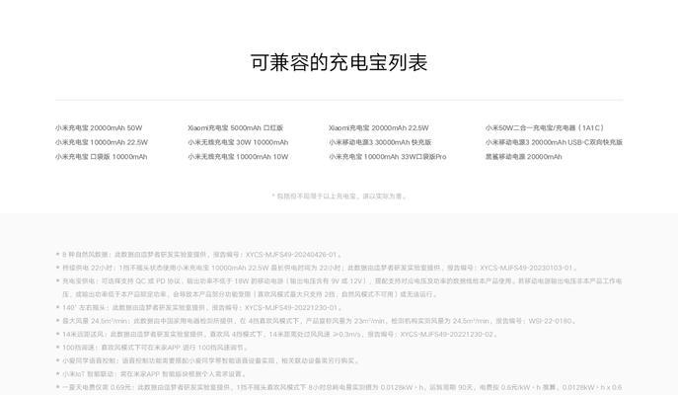Image resolution: width=678 pixels, height=395 pixels.
Task: Click report number WSI-22-0180
Action: coord(551,321)
